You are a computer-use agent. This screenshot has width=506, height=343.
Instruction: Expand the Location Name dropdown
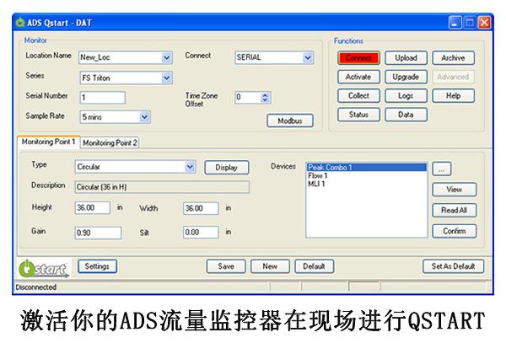tap(166, 58)
